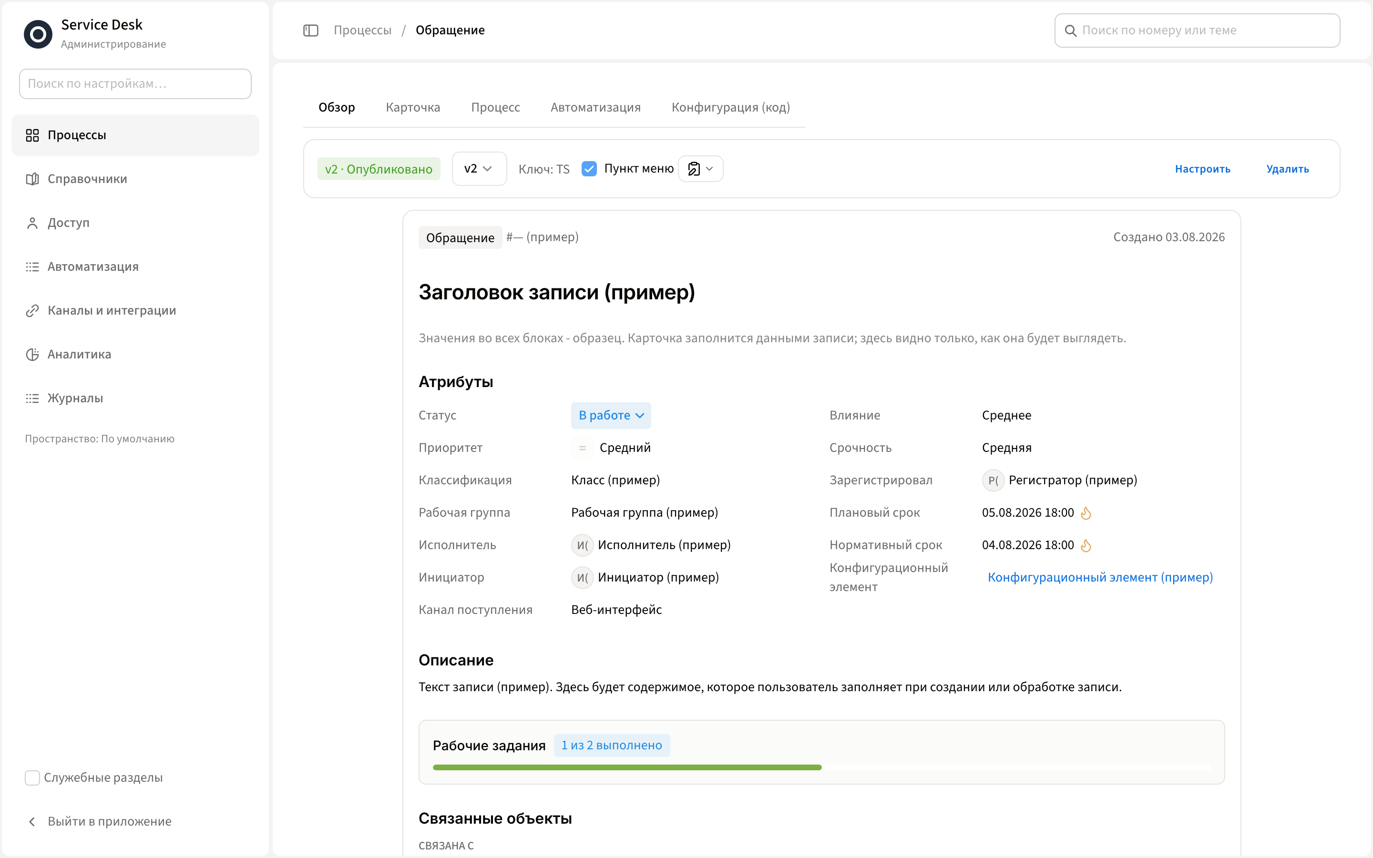
Task: Open Конфигурационный элемент (пример) link
Action: click(x=1100, y=577)
